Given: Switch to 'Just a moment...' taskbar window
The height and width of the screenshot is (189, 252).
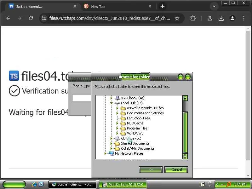Looking at the screenshot, I should click(x=72, y=185).
